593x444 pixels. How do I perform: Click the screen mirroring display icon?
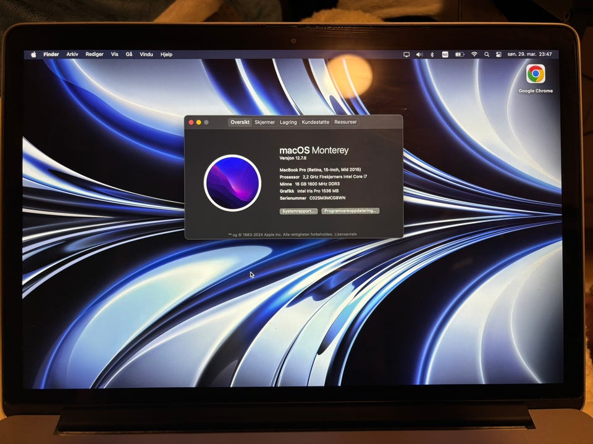406,54
